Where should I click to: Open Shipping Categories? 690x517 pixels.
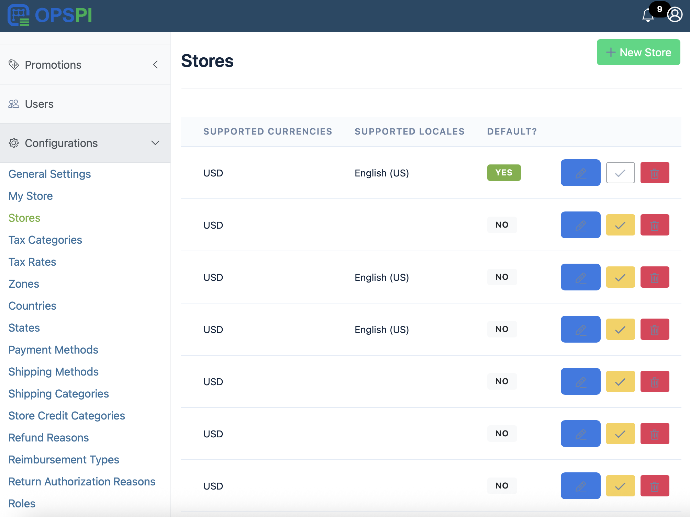pyautogui.click(x=58, y=393)
